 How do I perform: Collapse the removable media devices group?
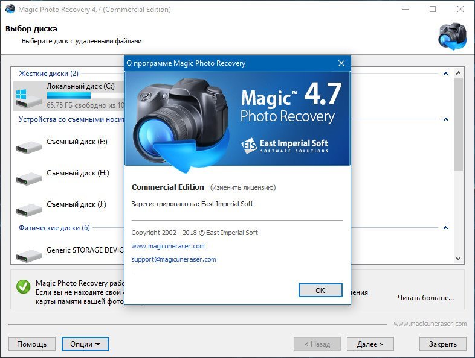coord(445,119)
